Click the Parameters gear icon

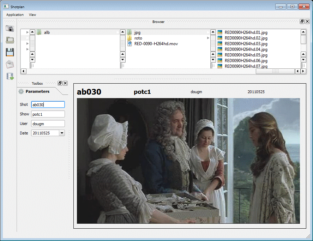[x=21, y=91]
